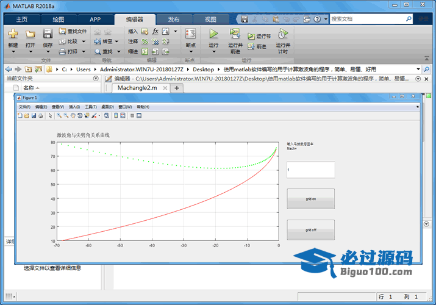Click the Run and Advance (运行并前进) icon
436x305 pixels.
(x=235, y=34)
